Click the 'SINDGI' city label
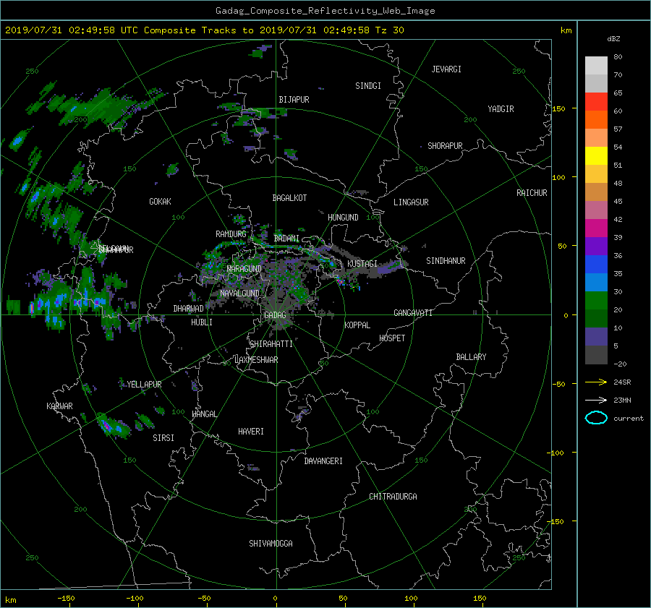This screenshot has width=651, height=608. pyautogui.click(x=368, y=86)
